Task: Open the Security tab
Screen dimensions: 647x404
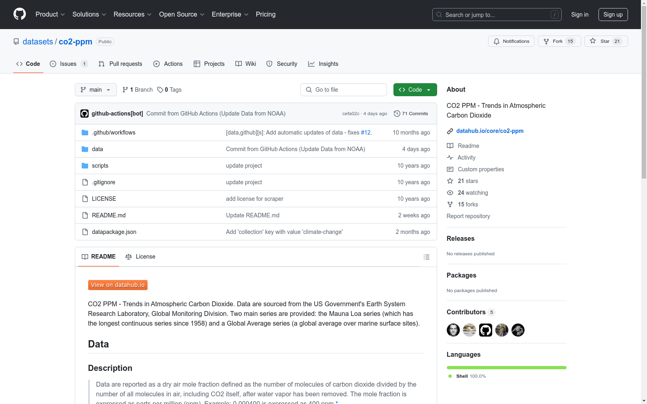Action: point(282,64)
